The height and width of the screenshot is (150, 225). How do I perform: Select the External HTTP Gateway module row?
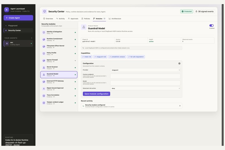[59, 82]
